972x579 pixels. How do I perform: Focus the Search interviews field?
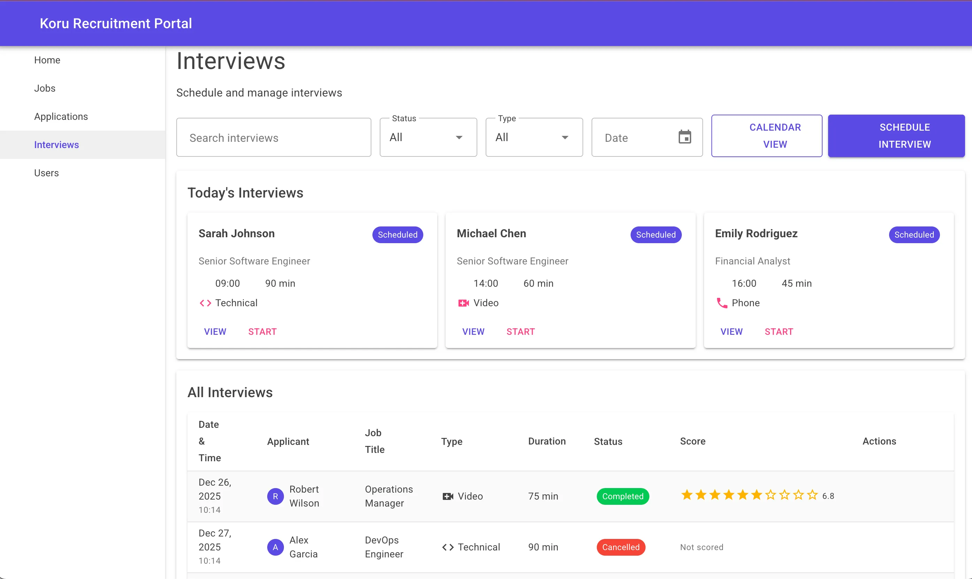[273, 137]
